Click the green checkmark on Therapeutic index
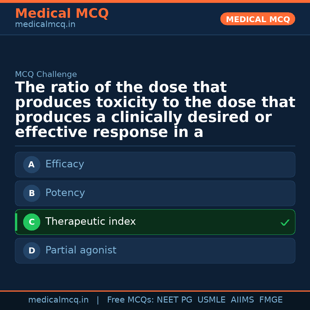The height and width of the screenshot is (310, 310). (x=285, y=222)
